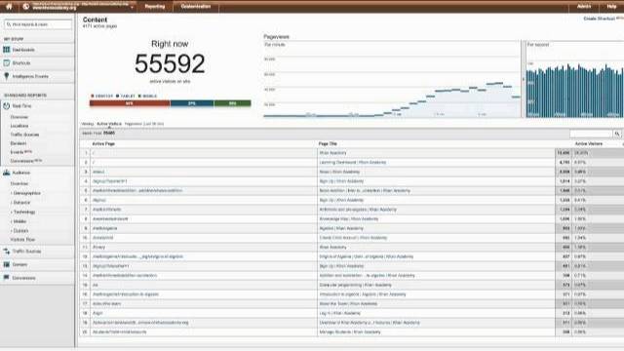Click the Content section icon at sidebar bottom
This screenshot has height=351, width=624.
[x=7, y=264]
